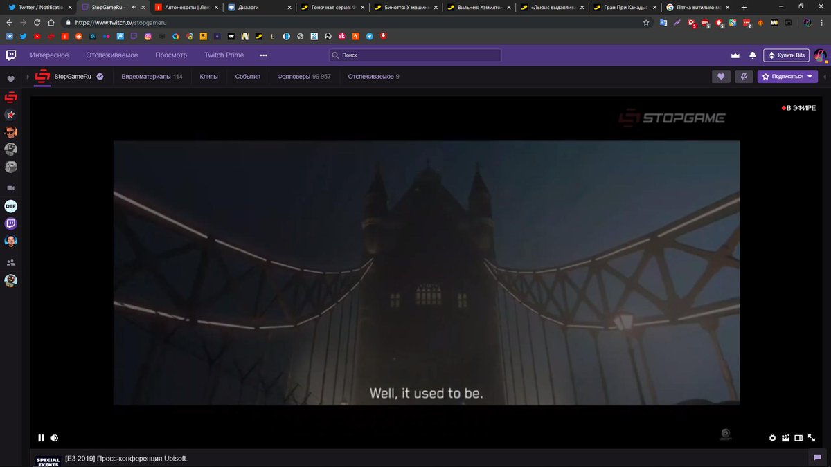Switch to the Twitter / Notifications browser tab

pyautogui.click(x=40, y=7)
